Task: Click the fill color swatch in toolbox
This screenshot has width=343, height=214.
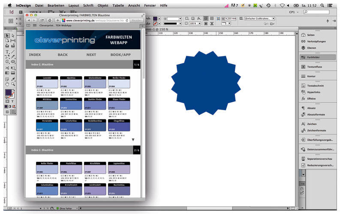Action: tap(8, 92)
